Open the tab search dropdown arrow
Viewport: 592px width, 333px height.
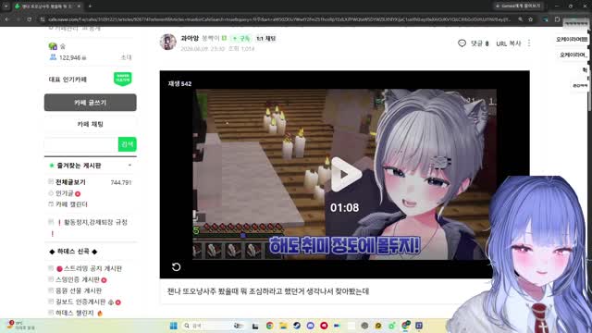click(6, 6)
